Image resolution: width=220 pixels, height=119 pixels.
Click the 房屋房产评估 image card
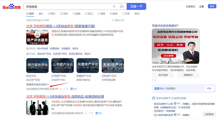tap(88, 66)
